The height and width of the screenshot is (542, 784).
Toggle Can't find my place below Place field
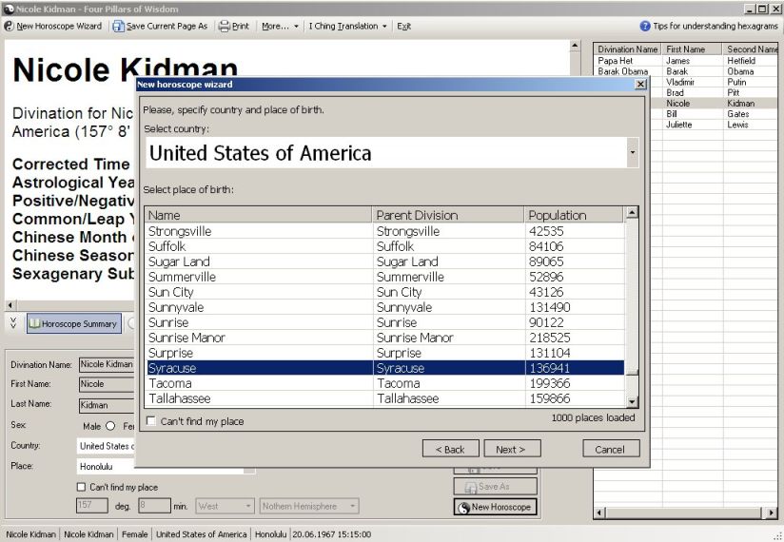pyautogui.click(x=81, y=487)
